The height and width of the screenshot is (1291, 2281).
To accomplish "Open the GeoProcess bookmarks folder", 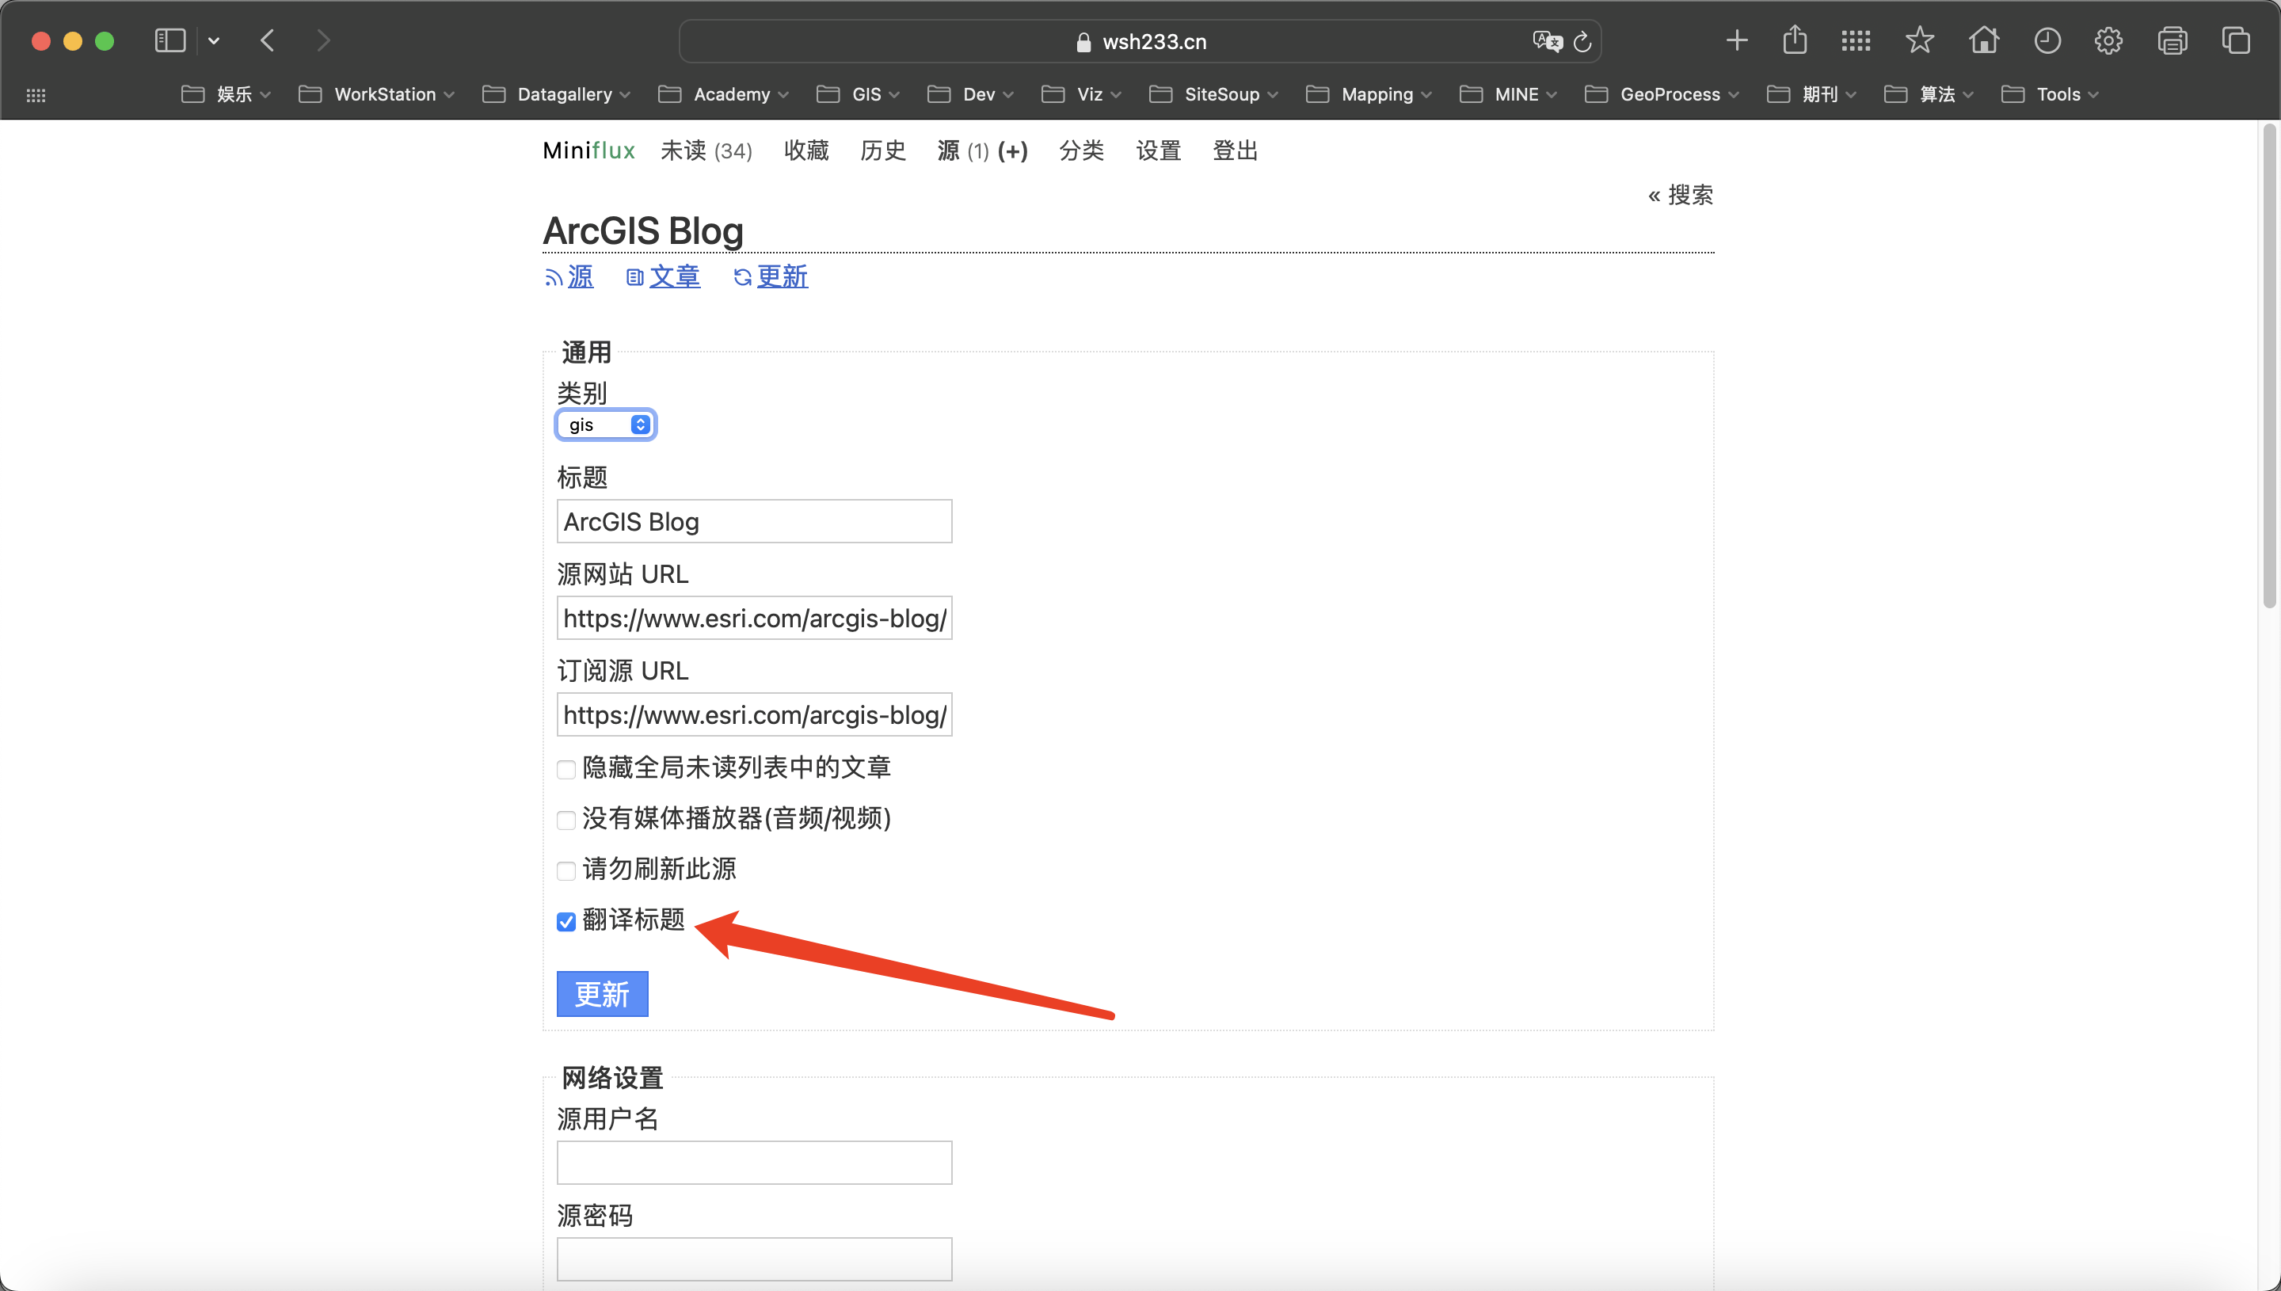I will pos(1662,94).
